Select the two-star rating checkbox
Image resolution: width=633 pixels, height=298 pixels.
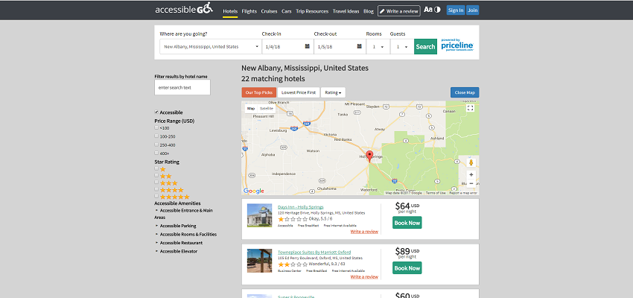click(x=156, y=175)
